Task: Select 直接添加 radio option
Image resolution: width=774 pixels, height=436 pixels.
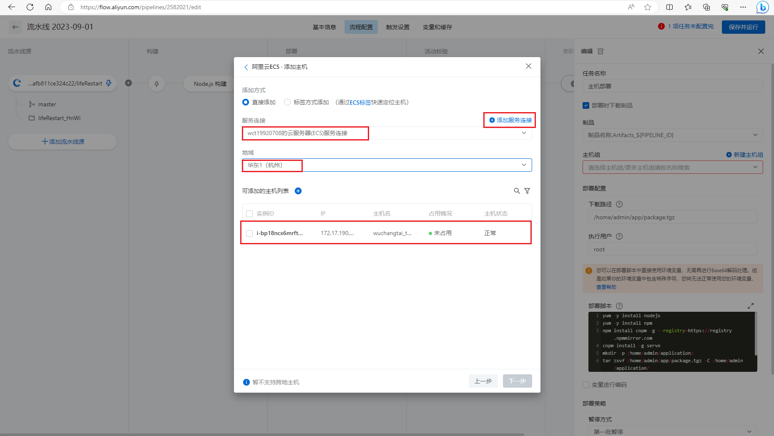Action: (x=246, y=102)
